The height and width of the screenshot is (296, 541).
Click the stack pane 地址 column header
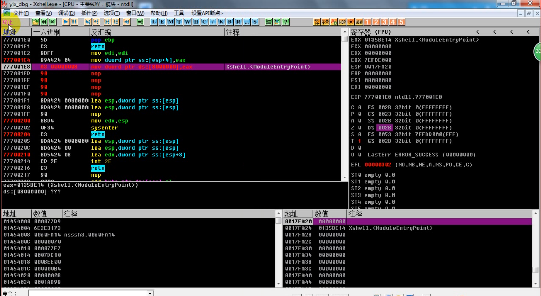(298, 214)
